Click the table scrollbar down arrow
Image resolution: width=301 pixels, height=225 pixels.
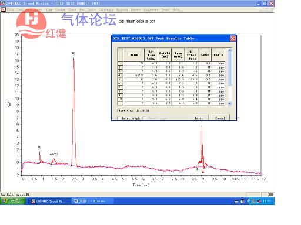(230, 104)
